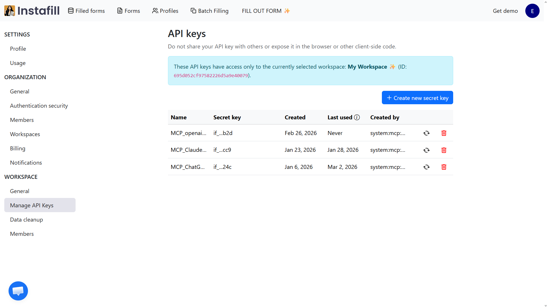Select the Data cleanup workspace option
The height and width of the screenshot is (307, 547).
pyautogui.click(x=26, y=219)
